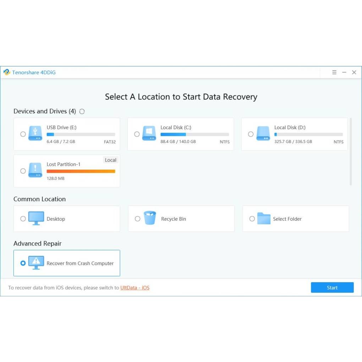Click the 'FAT32' file system label

click(110, 142)
